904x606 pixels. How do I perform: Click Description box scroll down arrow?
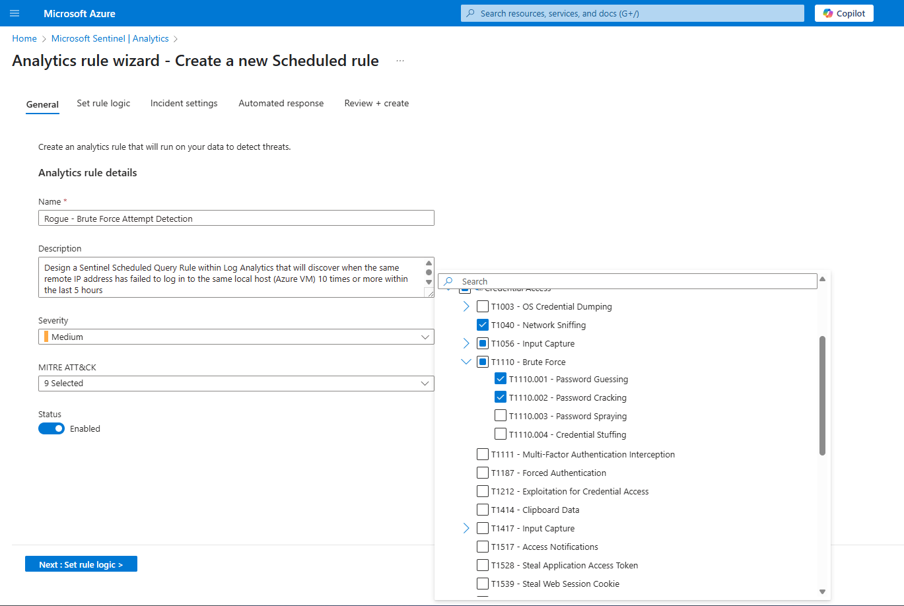(x=429, y=283)
